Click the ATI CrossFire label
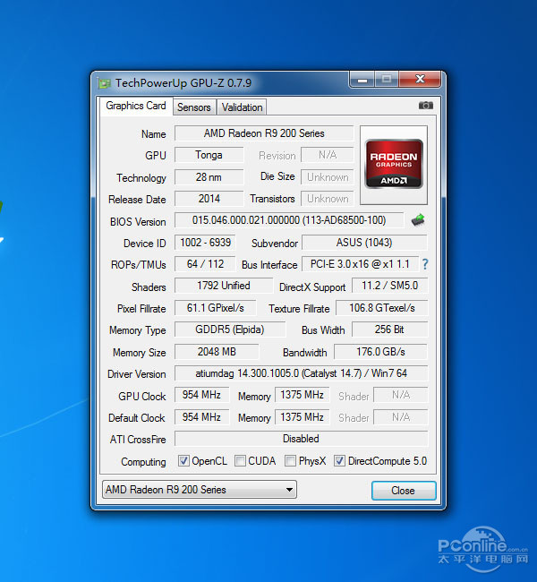Screen dimensions: 537x582 138,440
